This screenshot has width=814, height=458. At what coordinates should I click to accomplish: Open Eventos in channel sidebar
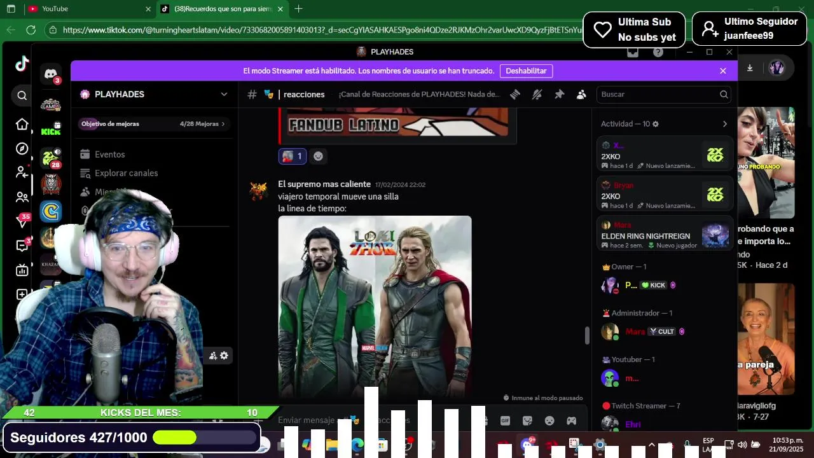(x=109, y=155)
